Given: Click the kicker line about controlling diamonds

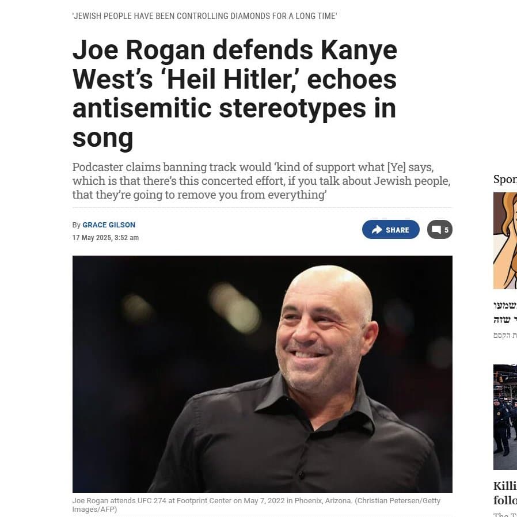Looking at the screenshot, I should (204, 16).
